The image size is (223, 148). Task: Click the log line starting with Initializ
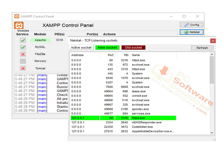(42, 103)
